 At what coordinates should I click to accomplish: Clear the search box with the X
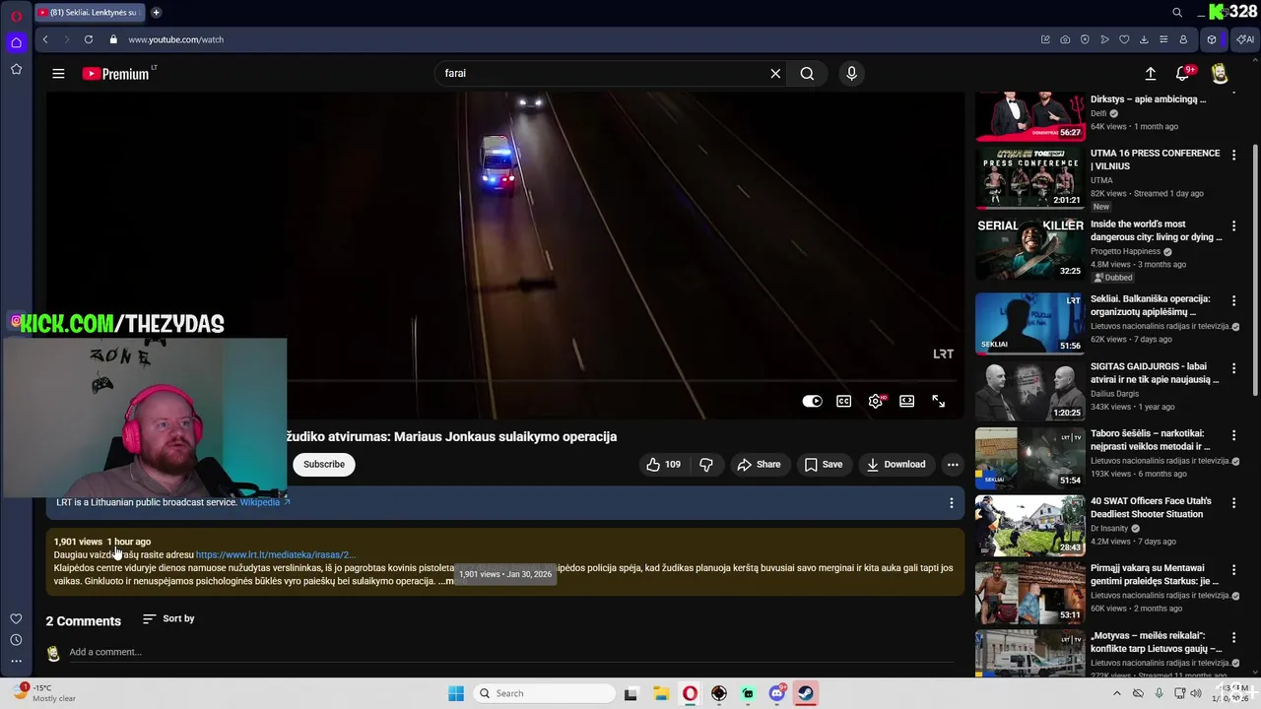tap(775, 74)
